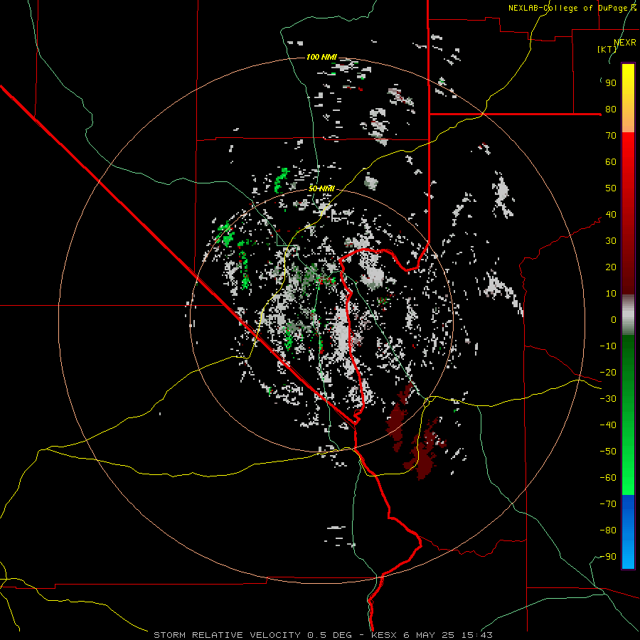The width and height of the screenshot is (640, 640).
Task: Click the "NEXR" label near the legend
Action: coord(625,43)
